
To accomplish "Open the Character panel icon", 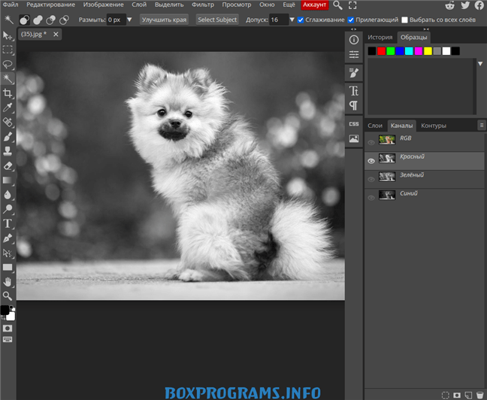I will coord(354,91).
